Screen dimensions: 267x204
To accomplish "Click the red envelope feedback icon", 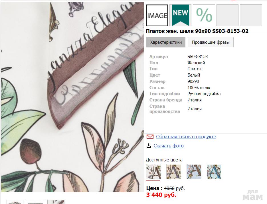I will [x=150, y=137].
